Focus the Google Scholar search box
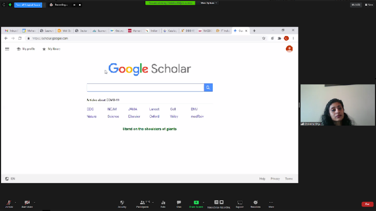Screen dimensions: 376x211 point(145,87)
